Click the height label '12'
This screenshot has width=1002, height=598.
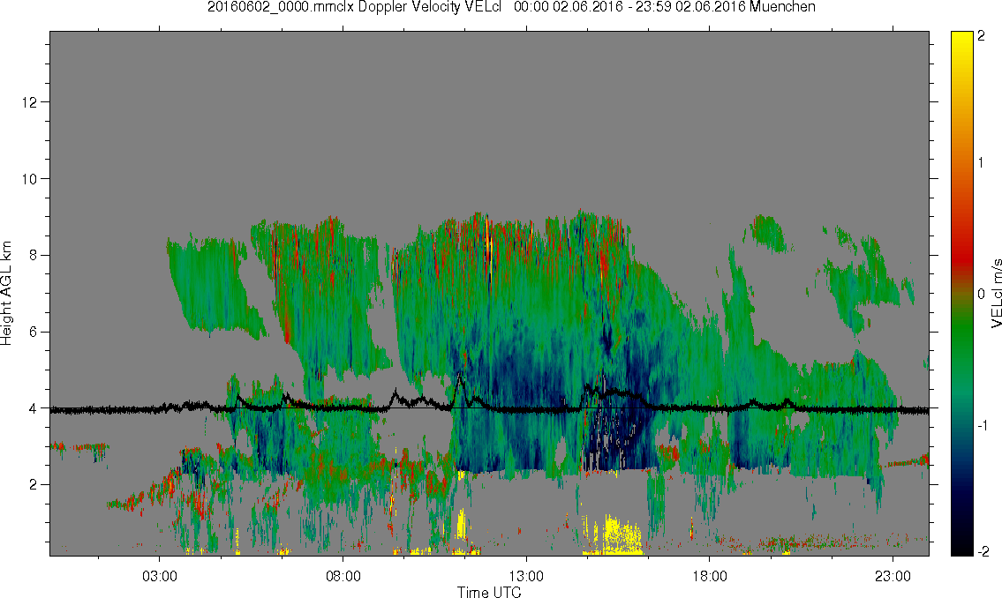tap(29, 102)
